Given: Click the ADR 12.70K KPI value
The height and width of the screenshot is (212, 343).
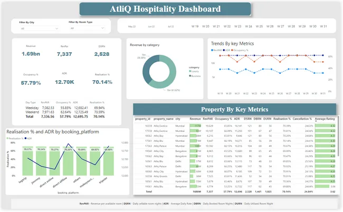Looking at the screenshot, I should (x=64, y=82).
